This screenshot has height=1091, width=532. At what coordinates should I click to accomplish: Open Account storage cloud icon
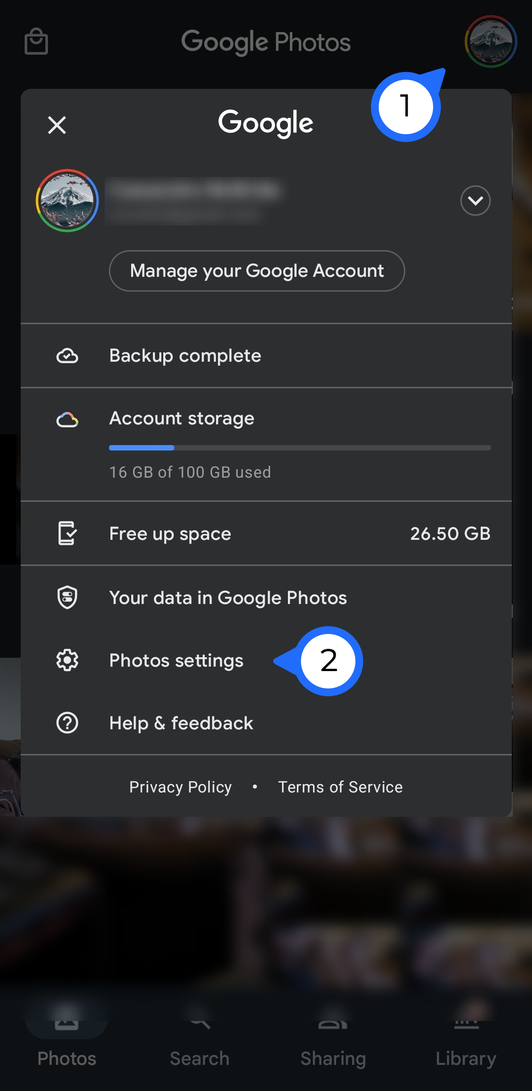coord(67,419)
